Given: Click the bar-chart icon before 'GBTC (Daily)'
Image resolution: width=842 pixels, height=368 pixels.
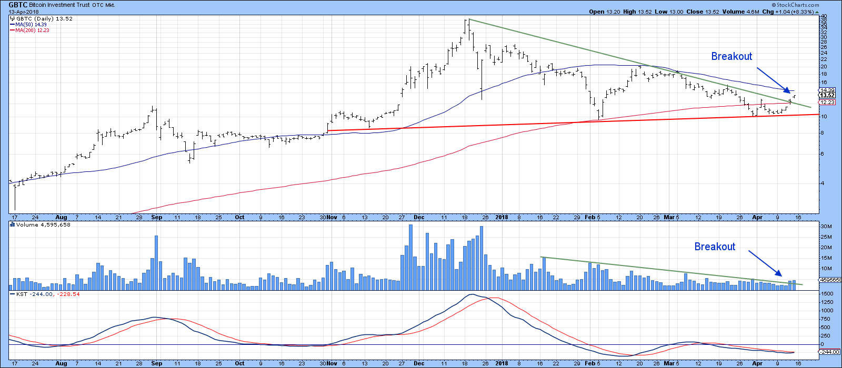Looking at the screenshot, I should 12,18.
